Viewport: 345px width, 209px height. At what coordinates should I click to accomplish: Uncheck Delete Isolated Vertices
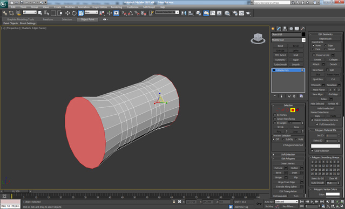[x=312, y=120]
